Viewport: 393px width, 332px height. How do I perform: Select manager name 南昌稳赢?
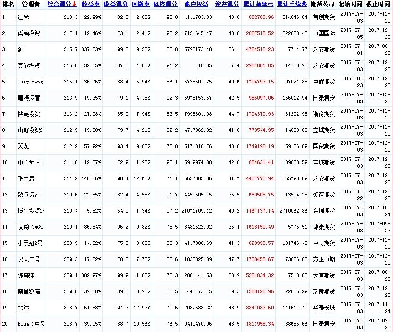click(29, 292)
